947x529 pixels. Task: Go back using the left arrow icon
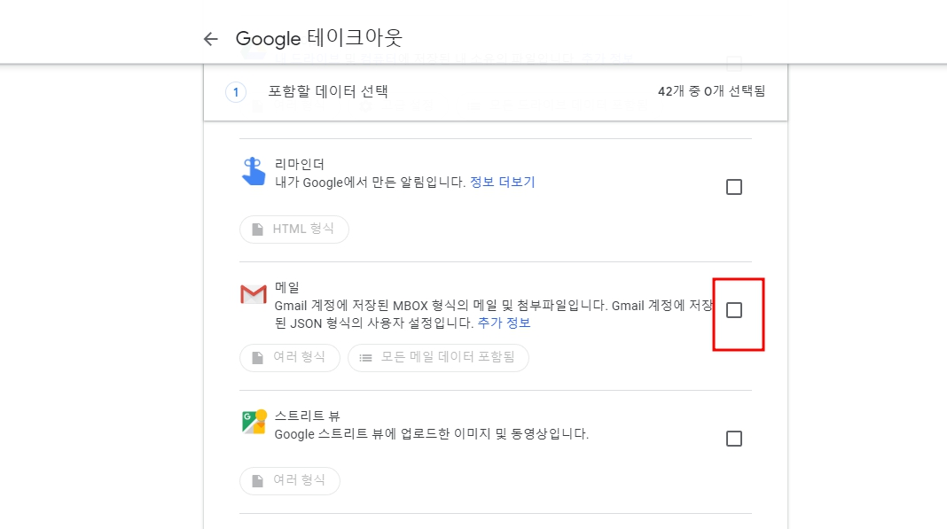[x=210, y=39]
